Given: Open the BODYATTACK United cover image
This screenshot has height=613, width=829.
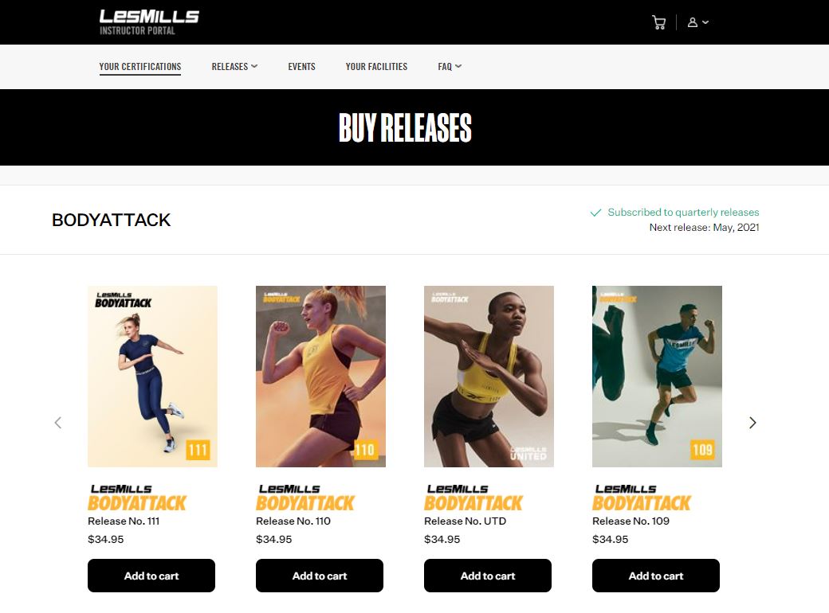Looking at the screenshot, I should click(489, 377).
